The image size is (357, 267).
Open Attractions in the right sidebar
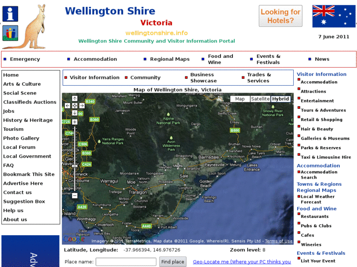tap(313, 91)
